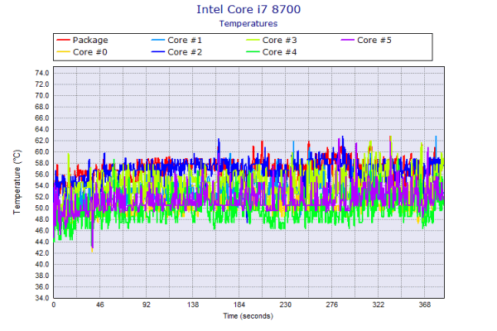This screenshot has height=331, width=497.
Task: Click the Time (seconds) axis label
Action: pos(248,316)
